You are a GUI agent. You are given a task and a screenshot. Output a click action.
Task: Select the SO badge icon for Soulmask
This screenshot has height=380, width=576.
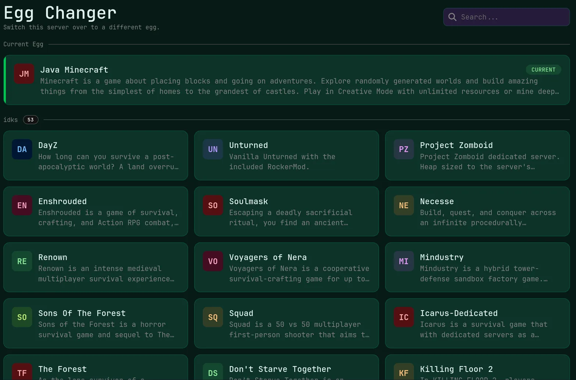213,205
